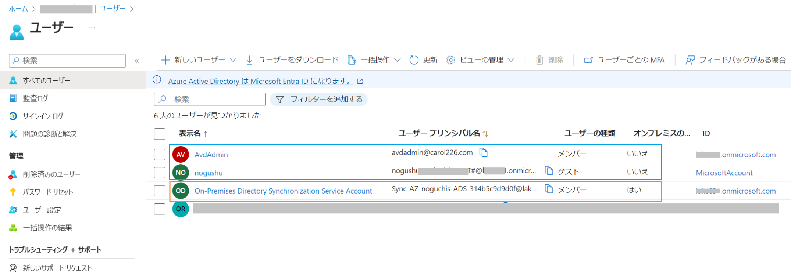Expand the 新しいユーザー dropdown chevron
The width and height of the screenshot is (791, 278).
(233, 60)
